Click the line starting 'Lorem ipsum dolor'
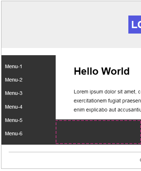141x171 pixels. (107, 92)
